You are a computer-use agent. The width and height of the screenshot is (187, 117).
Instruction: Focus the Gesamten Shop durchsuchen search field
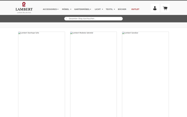click(x=93, y=19)
